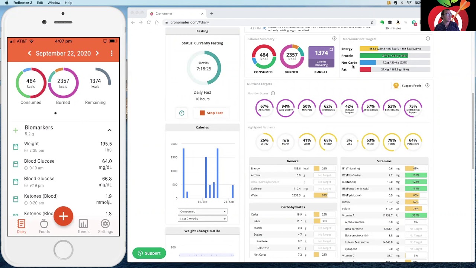Click the Support button
This screenshot has height=268, width=476.
coord(149,253)
